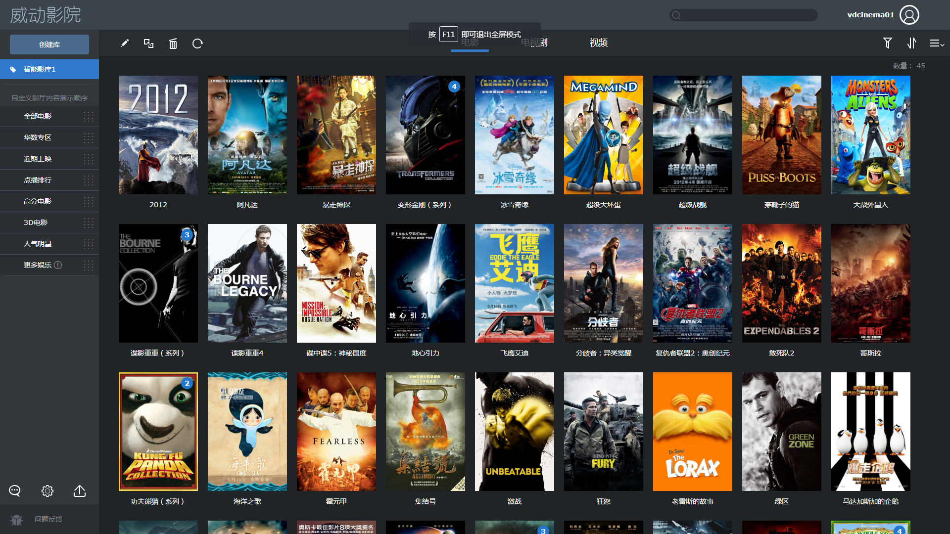Click the search magnifier icon
The image size is (950, 534).
676,15
